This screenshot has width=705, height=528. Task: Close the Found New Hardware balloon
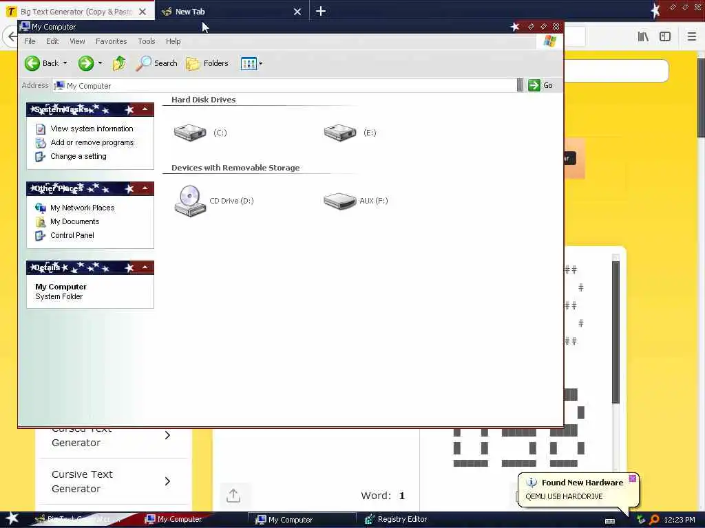click(632, 478)
